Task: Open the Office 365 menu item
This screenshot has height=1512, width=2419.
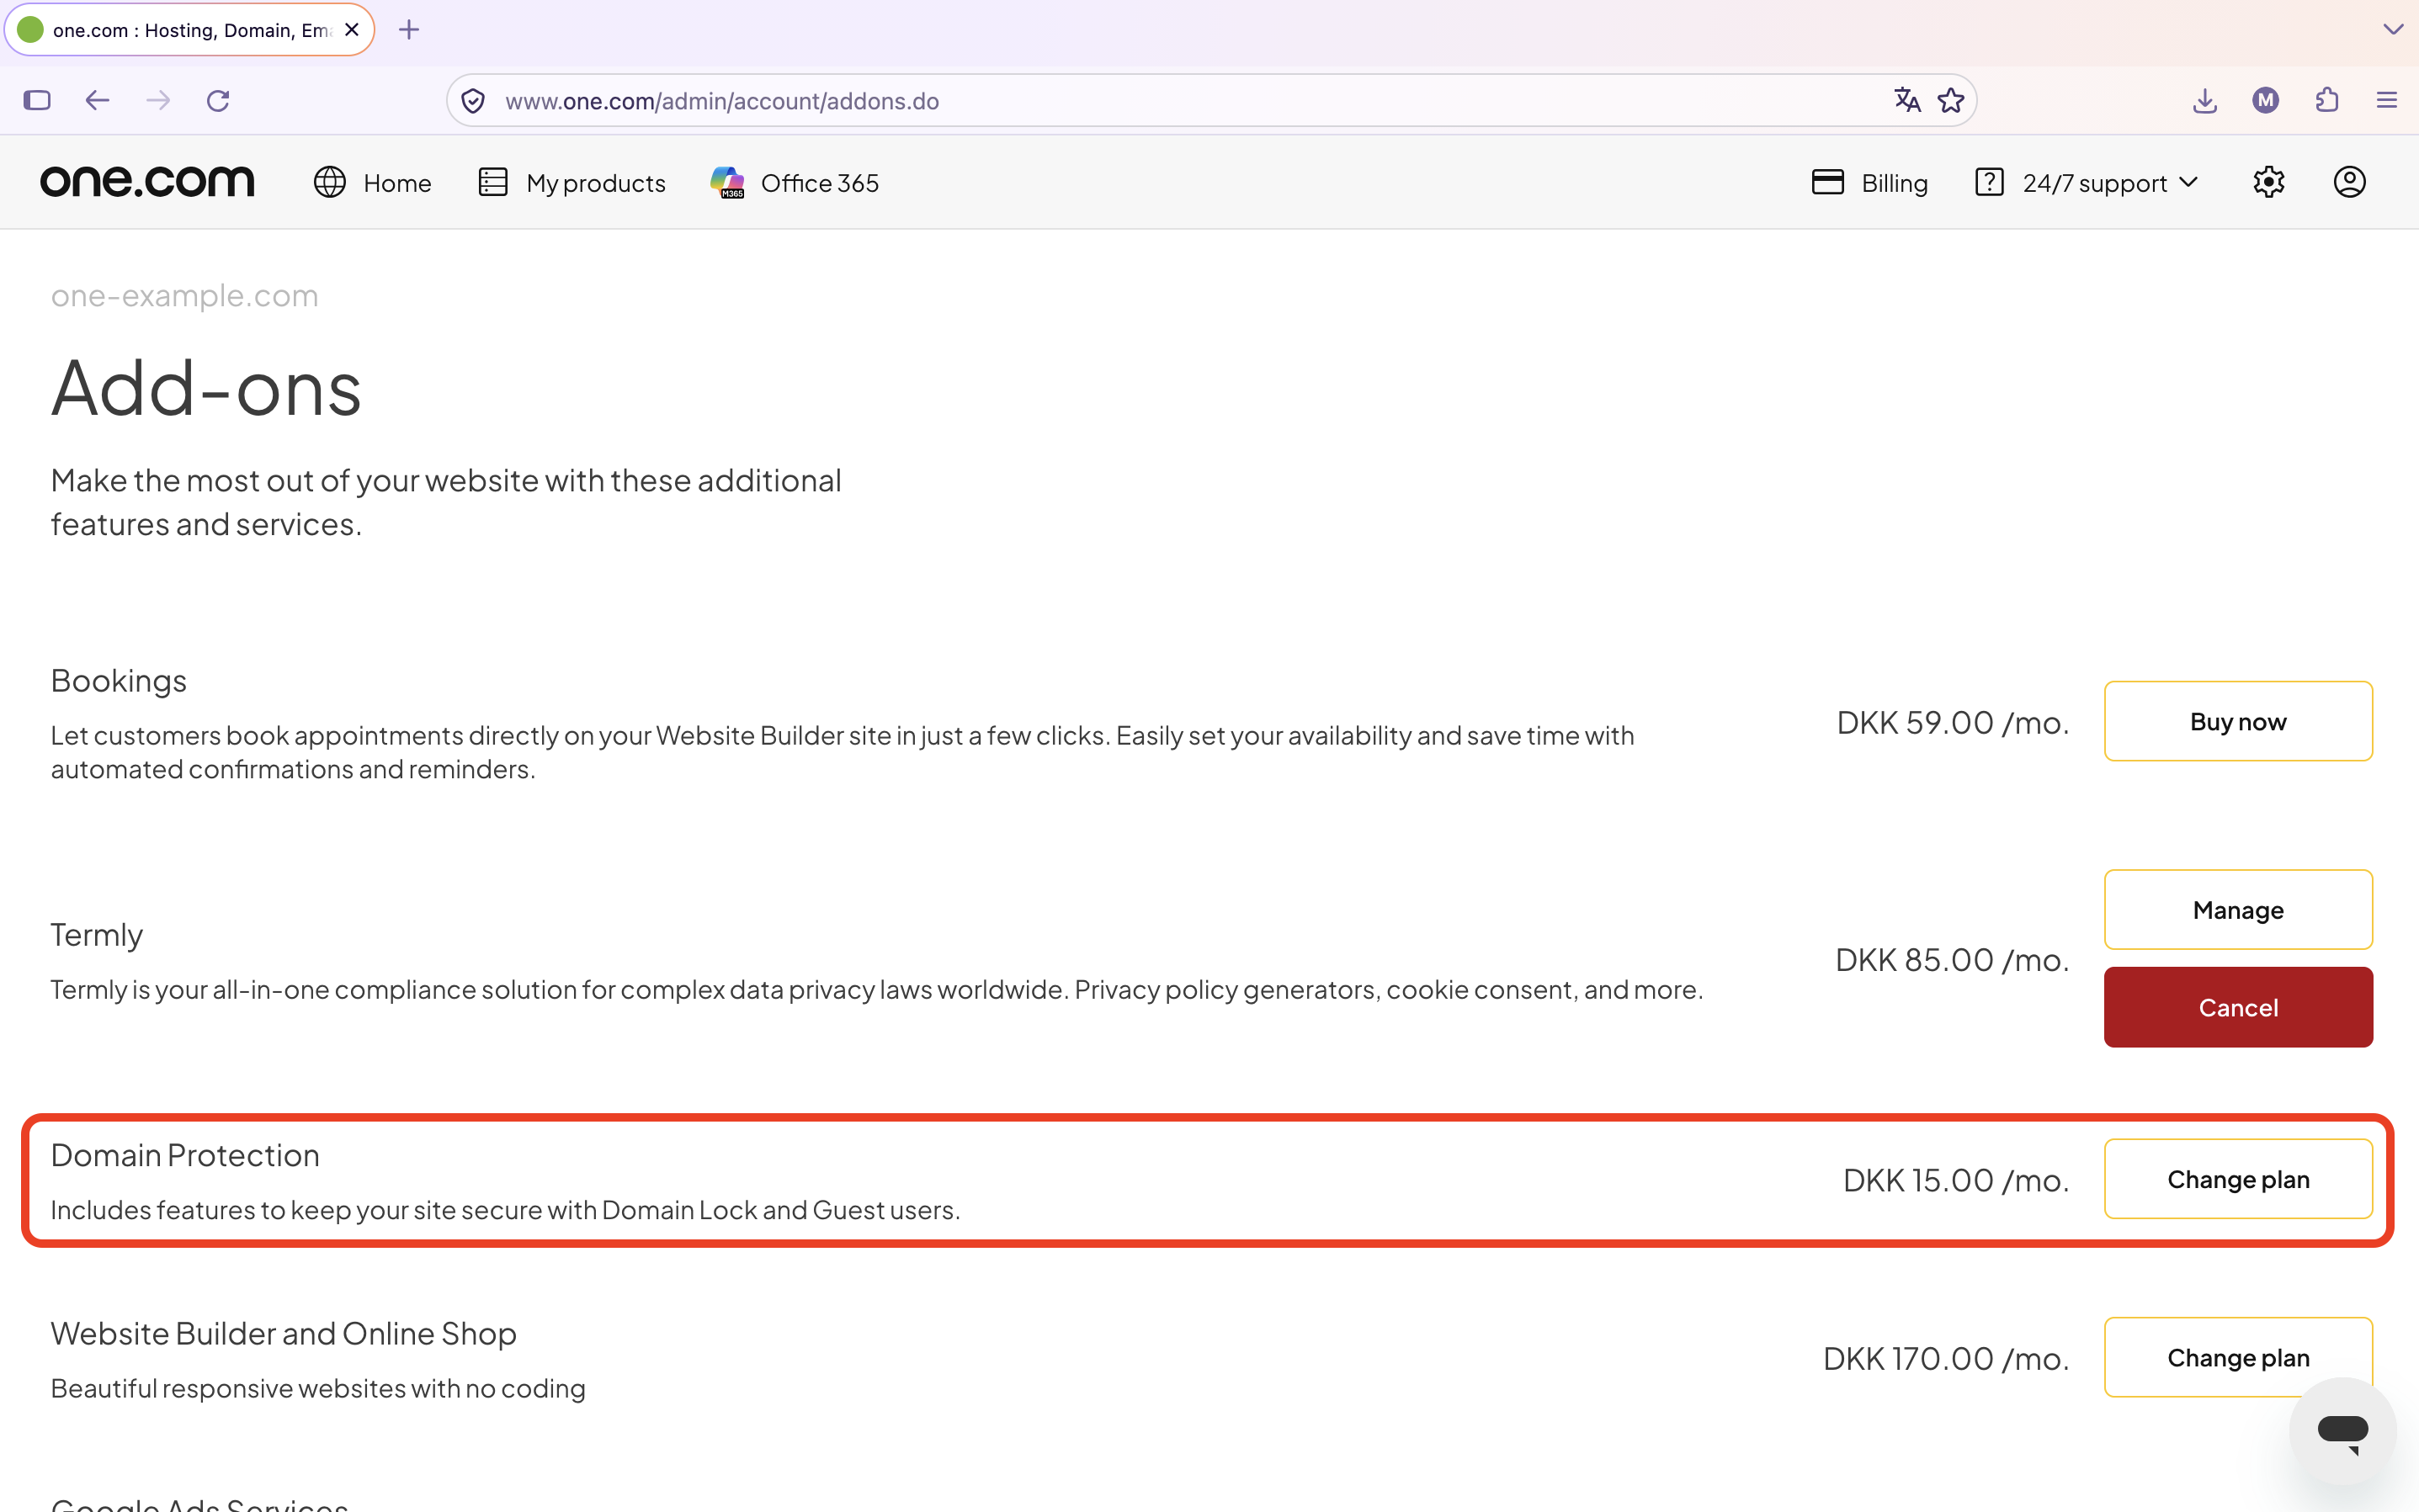Action: [795, 182]
